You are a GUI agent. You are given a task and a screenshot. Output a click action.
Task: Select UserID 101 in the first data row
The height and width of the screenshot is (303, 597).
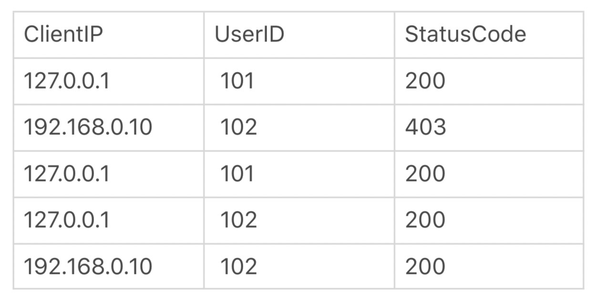(237, 81)
